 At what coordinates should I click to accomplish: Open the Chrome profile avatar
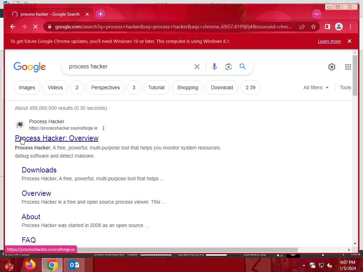click(339, 27)
